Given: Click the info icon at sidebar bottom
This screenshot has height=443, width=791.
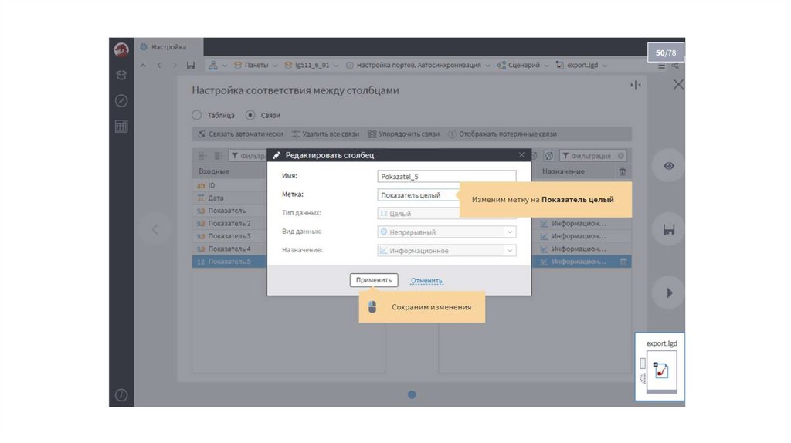Looking at the screenshot, I should coord(121,394).
